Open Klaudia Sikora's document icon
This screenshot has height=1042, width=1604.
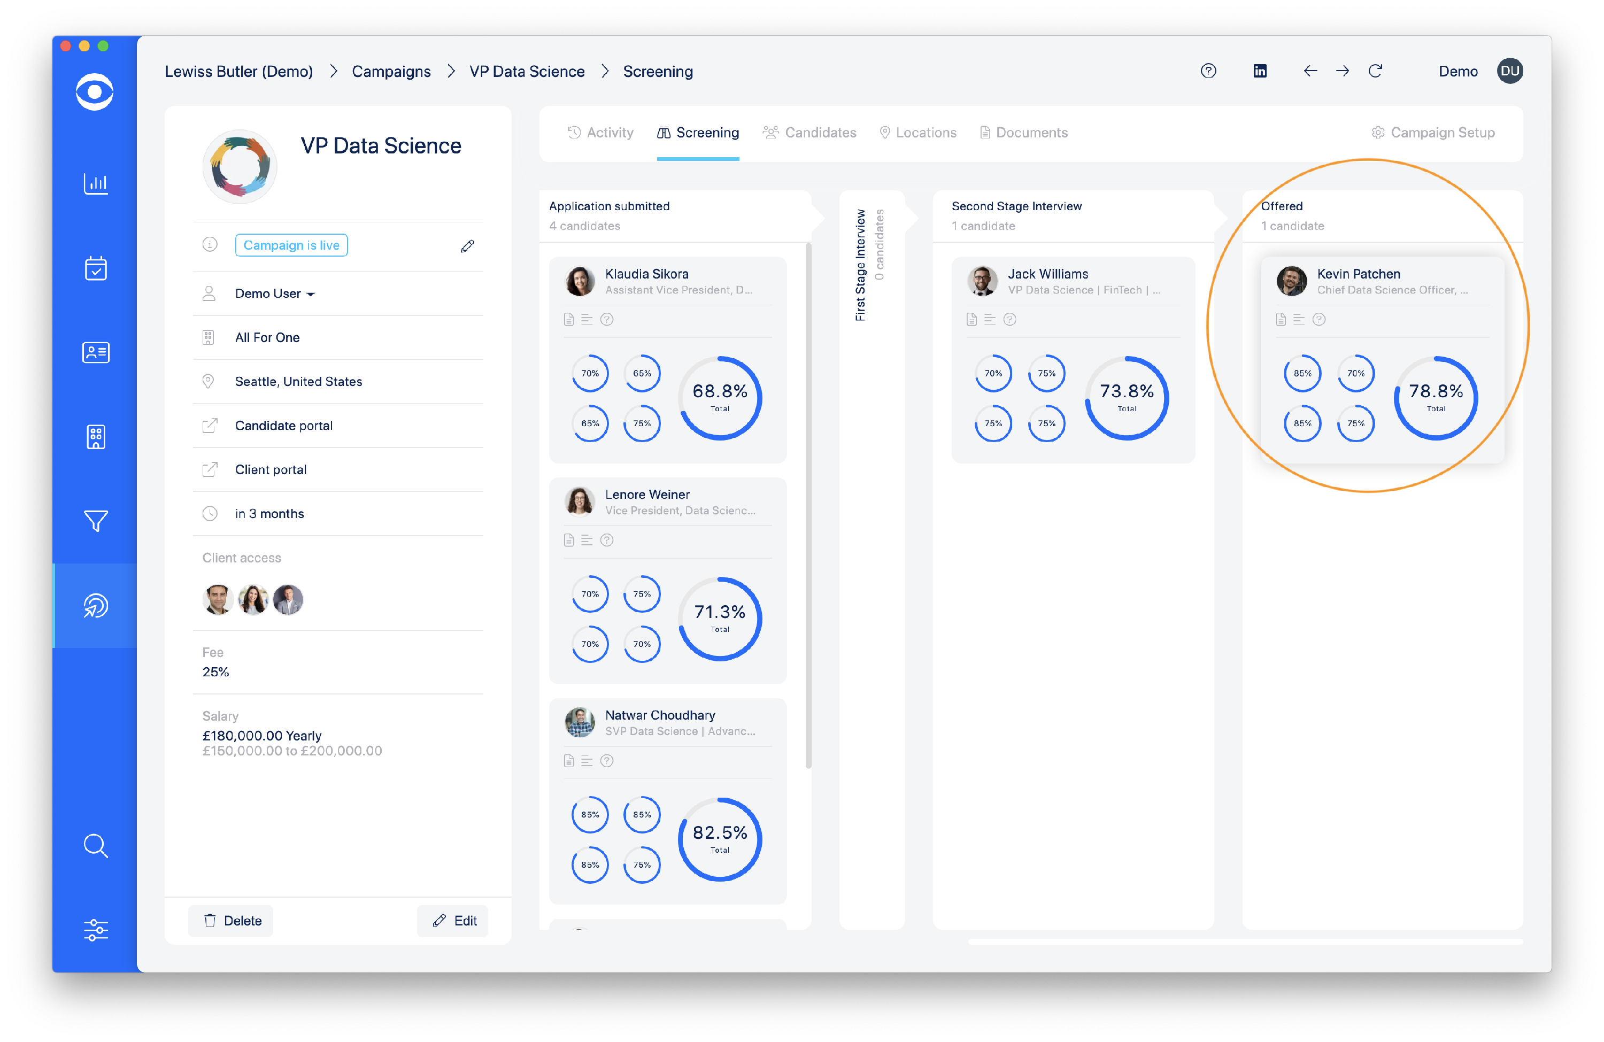click(569, 320)
